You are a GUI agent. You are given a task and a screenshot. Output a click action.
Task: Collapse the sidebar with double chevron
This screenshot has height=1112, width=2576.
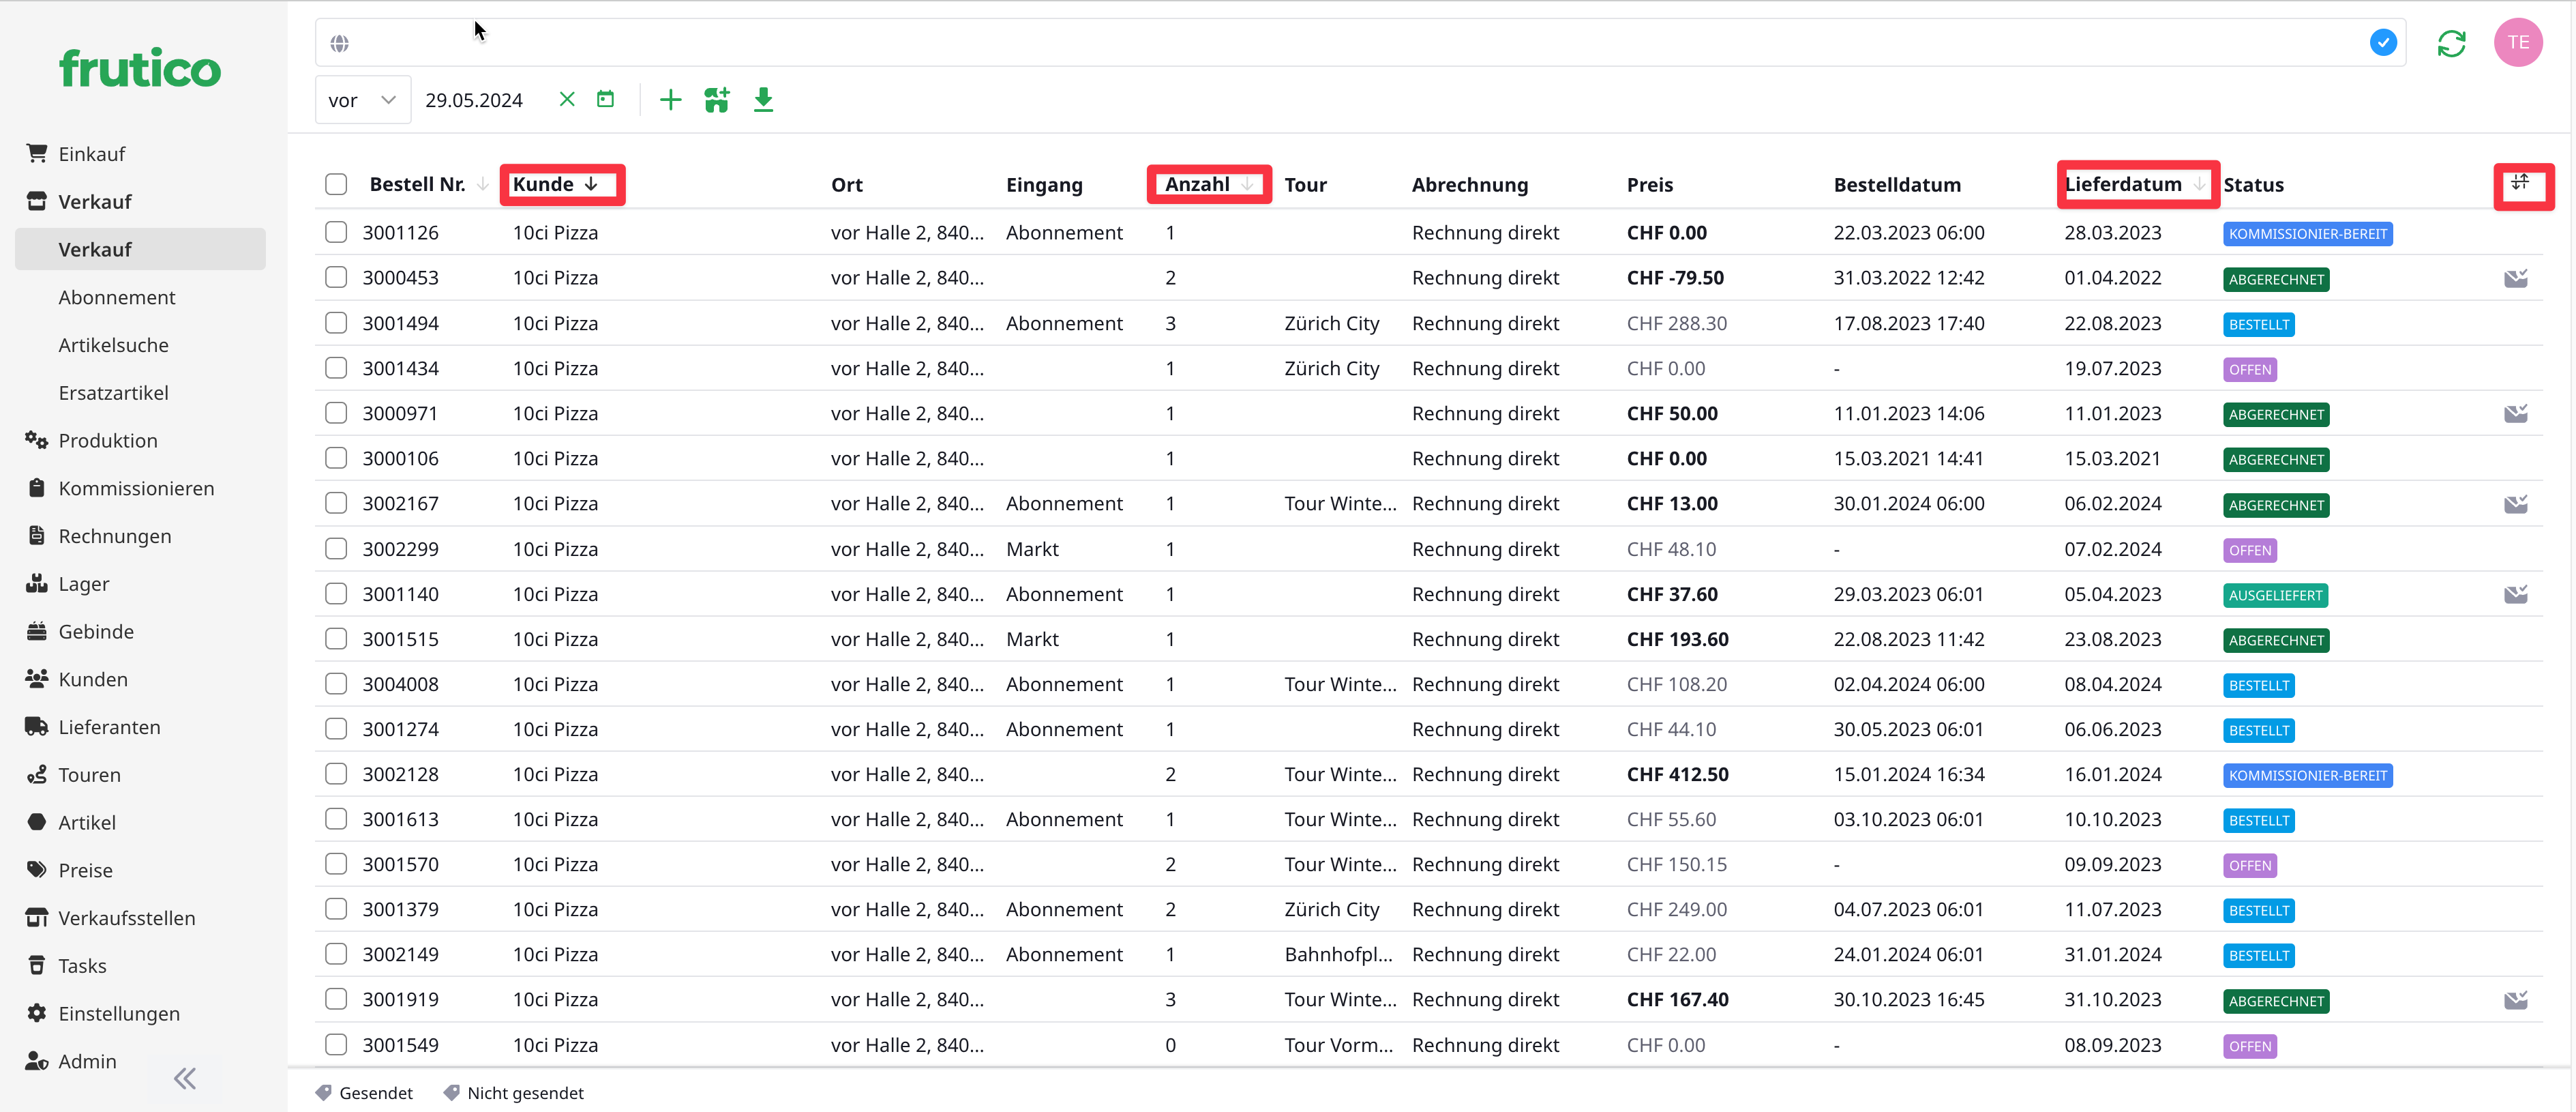[184, 1079]
